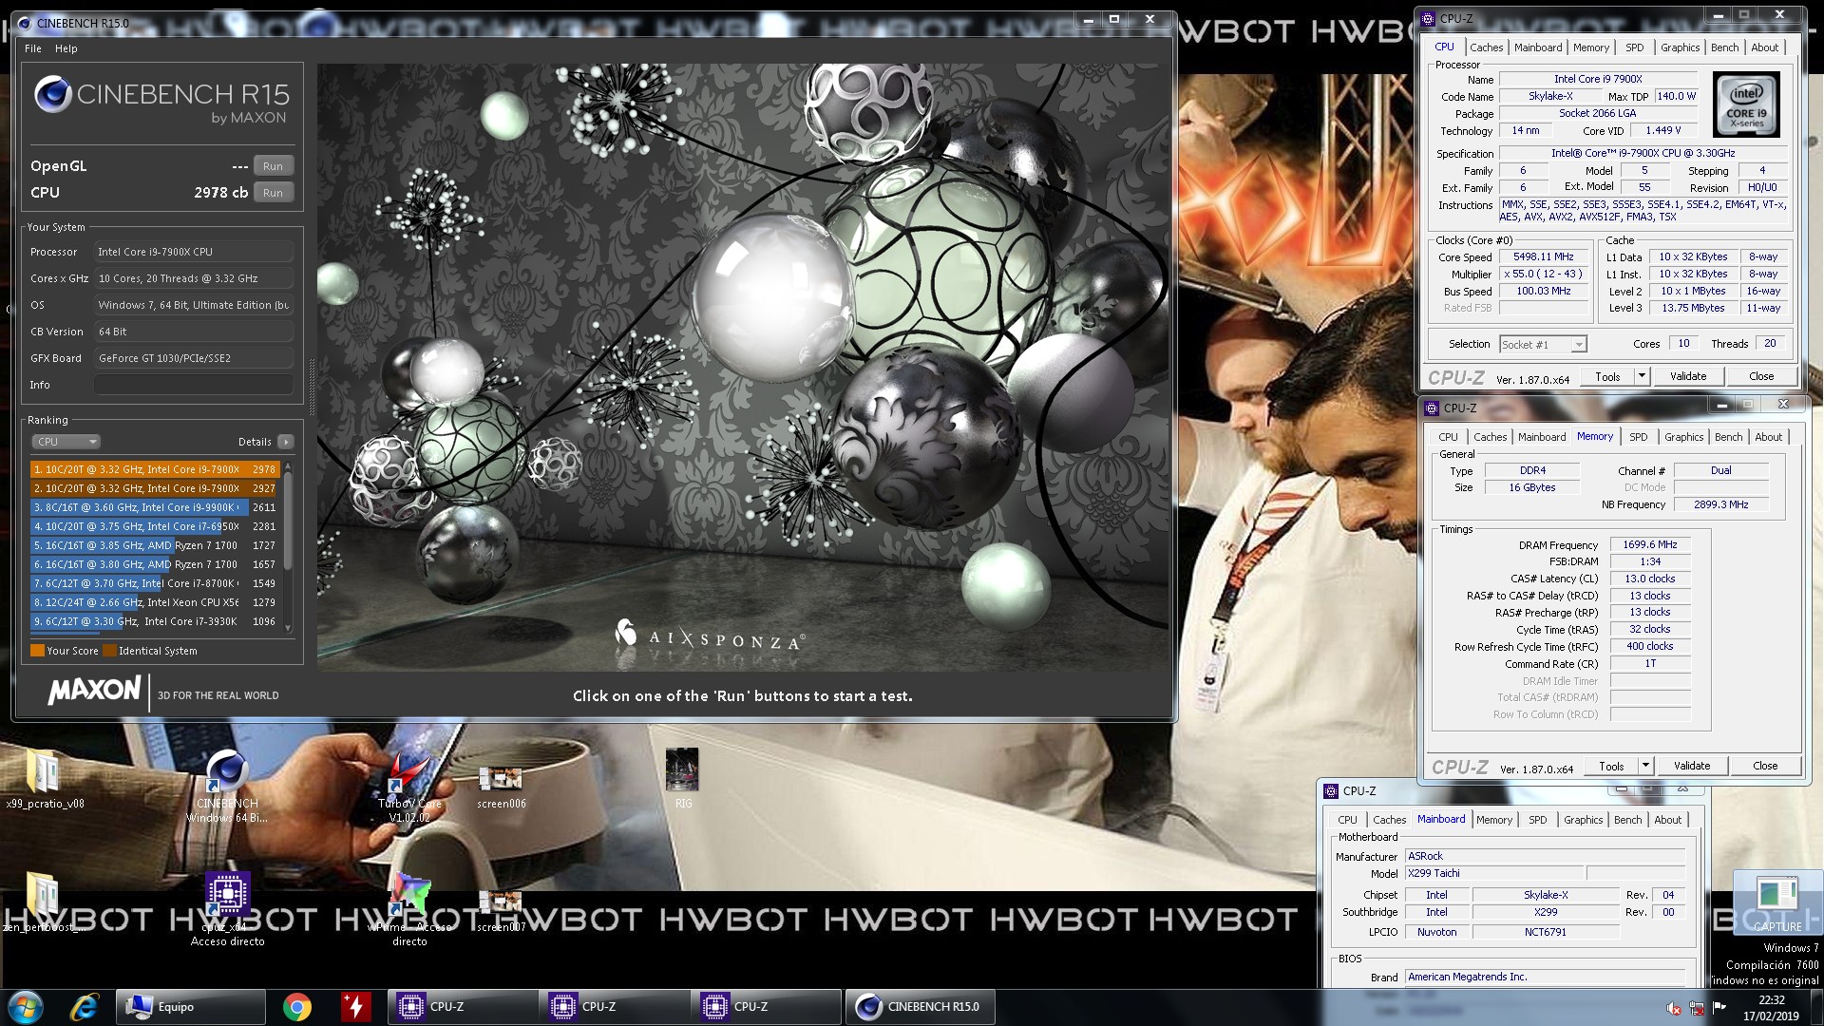This screenshot has width=1824, height=1026.
Task: Run the OpenGL benchmark
Action: point(273,166)
